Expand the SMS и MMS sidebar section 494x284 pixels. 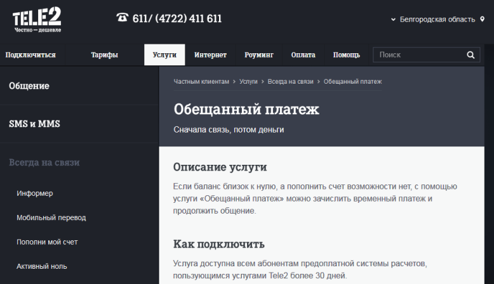(34, 124)
